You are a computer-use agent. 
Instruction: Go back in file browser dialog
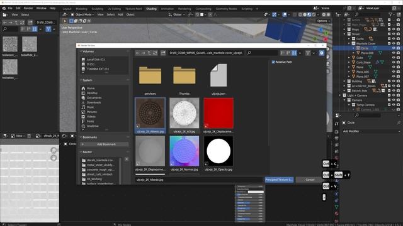(138, 53)
